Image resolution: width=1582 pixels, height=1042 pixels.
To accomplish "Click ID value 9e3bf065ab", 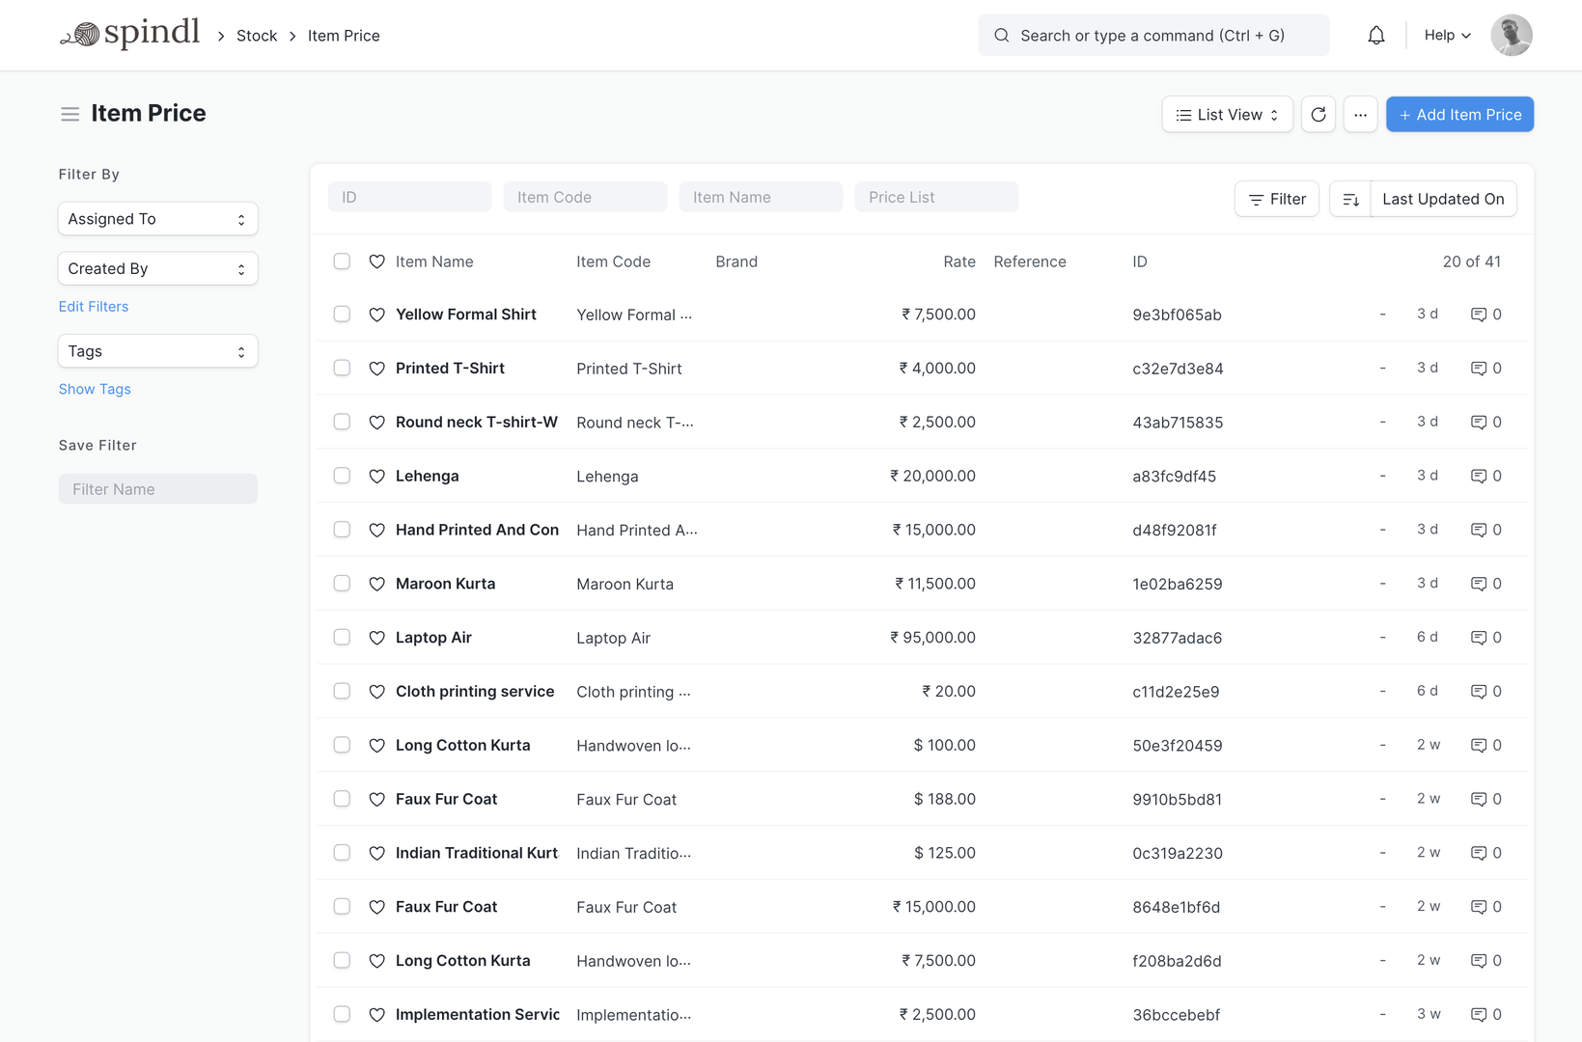I will pyautogui.click(x=1177, y=315).
